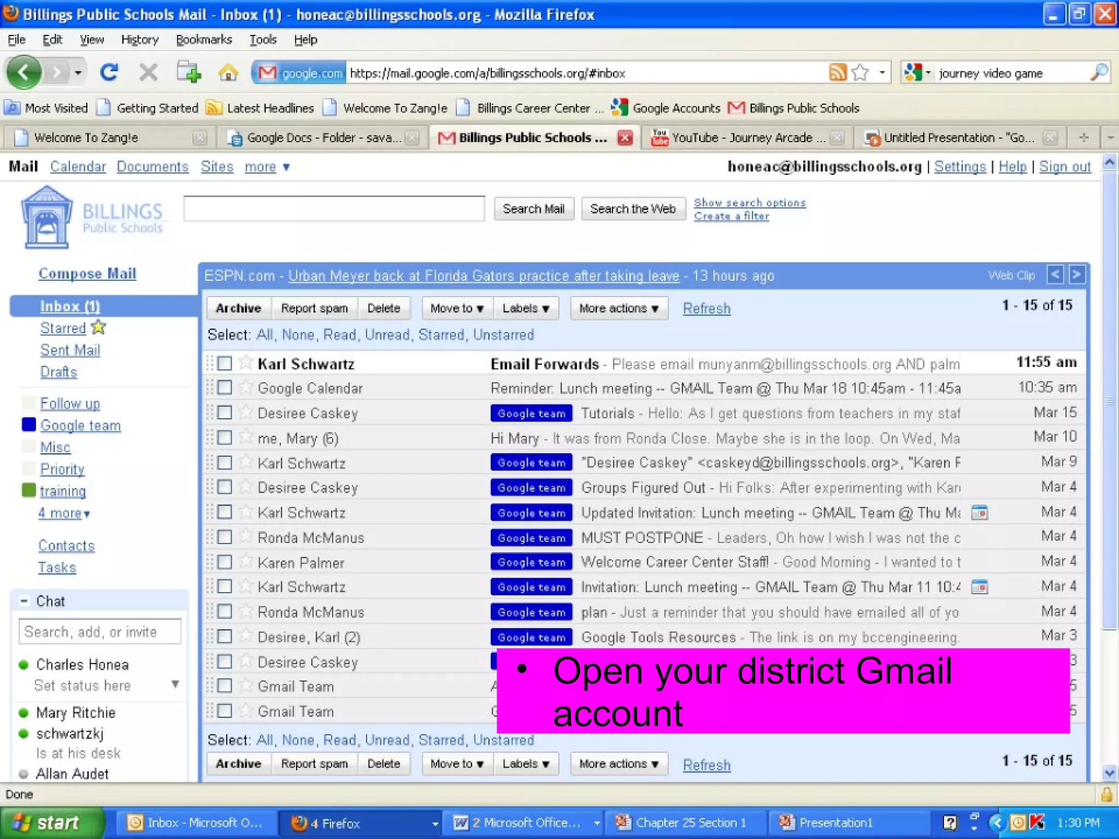Select checkbox for Google Calendar reminder

(x=225, y=388)
